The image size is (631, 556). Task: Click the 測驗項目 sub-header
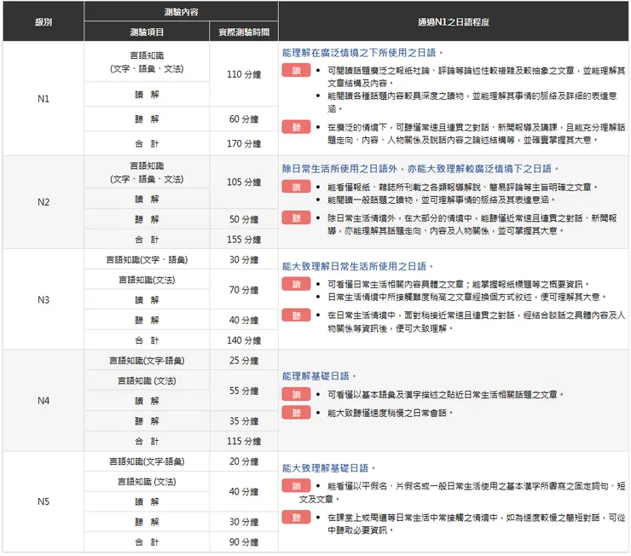pyautogui.click(x=147, y=32)
